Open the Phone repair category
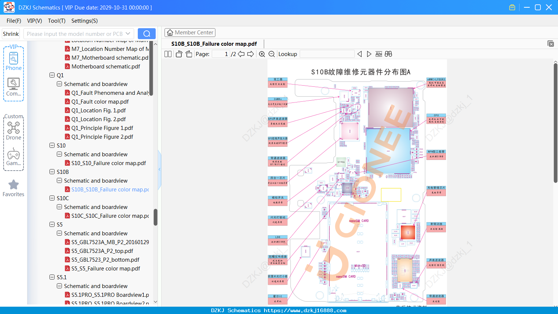Viewport: 558px width, 314px height. pos(14,61)
